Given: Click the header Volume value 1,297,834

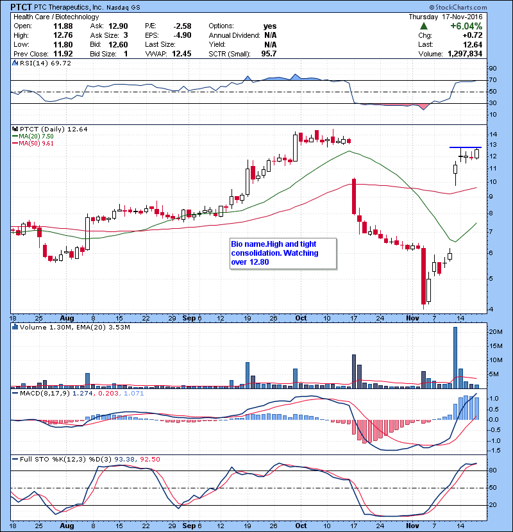Looking at the screenshot, I should coord(465,54).
